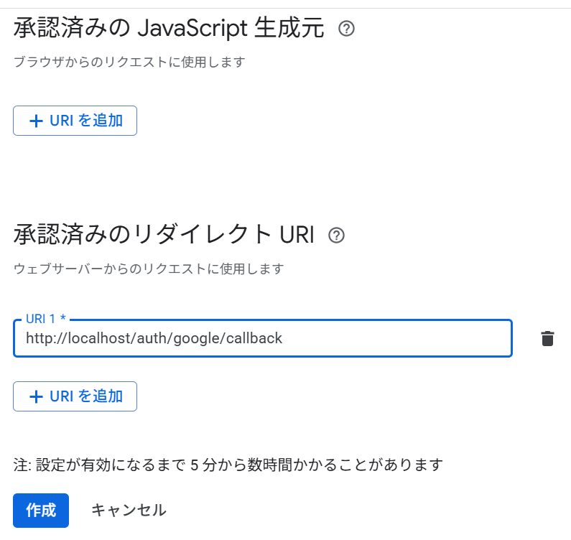Image resolution: width=571 pixels, height=540 pixels.
Task: Open help for 承認済みのリダイレクト URI
Action: pyautogui.click(x=336, y=236)
